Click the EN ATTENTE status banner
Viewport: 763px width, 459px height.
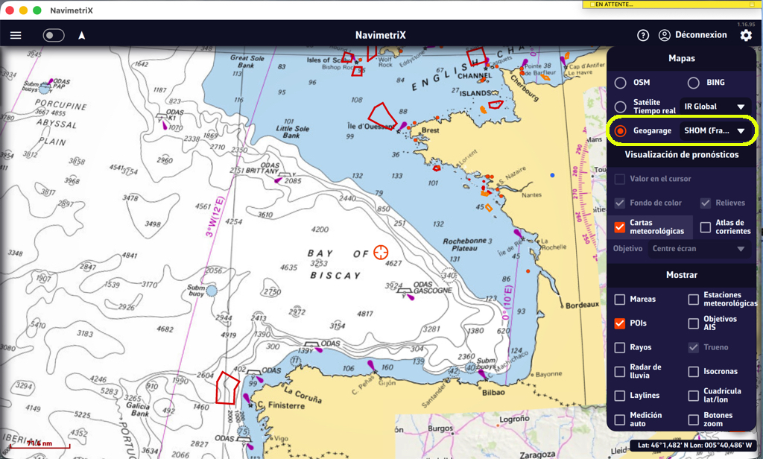pos(671,4)
